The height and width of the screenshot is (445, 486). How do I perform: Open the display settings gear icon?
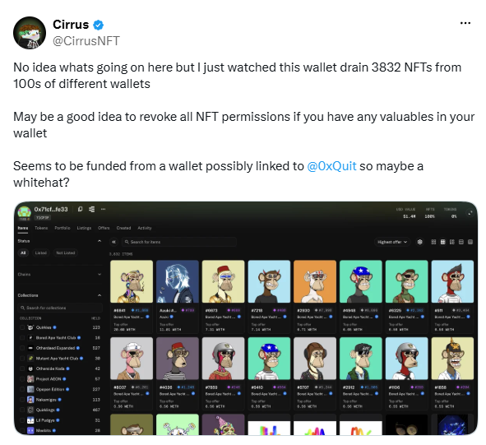tap(419, 242)
